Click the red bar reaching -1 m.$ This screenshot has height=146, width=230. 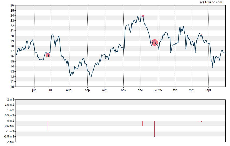(x=48, y=126)
